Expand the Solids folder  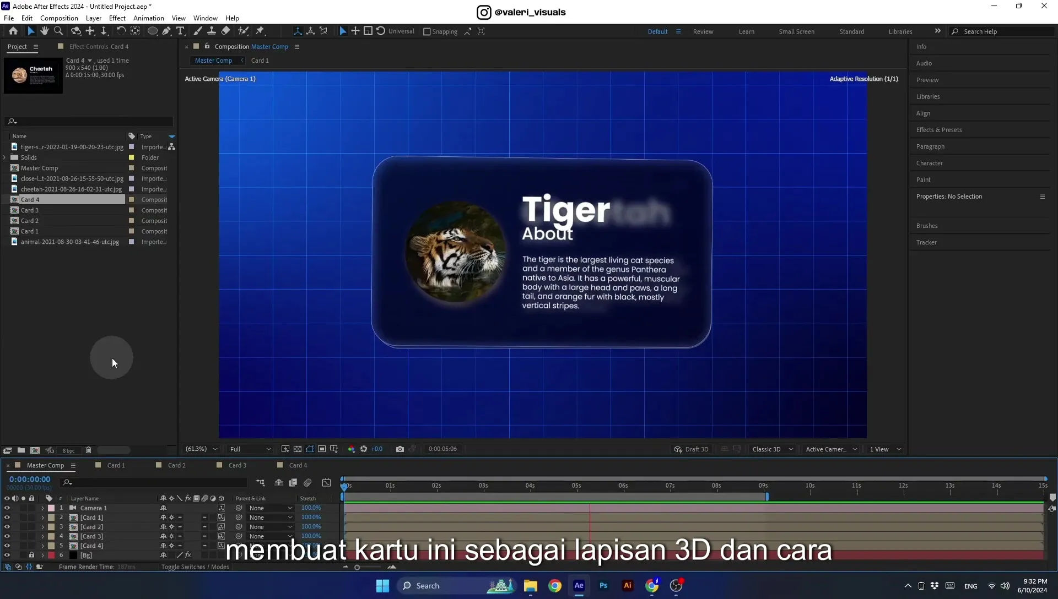(x=5, y=157)
